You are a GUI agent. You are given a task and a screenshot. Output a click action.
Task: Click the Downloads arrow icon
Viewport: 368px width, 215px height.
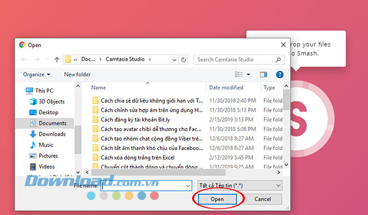point(33,134)
